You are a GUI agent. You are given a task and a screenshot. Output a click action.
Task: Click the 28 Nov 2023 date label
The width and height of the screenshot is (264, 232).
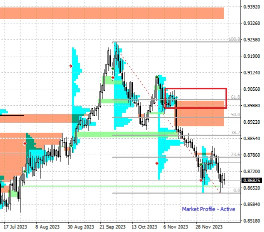click(x=209, y=227)
